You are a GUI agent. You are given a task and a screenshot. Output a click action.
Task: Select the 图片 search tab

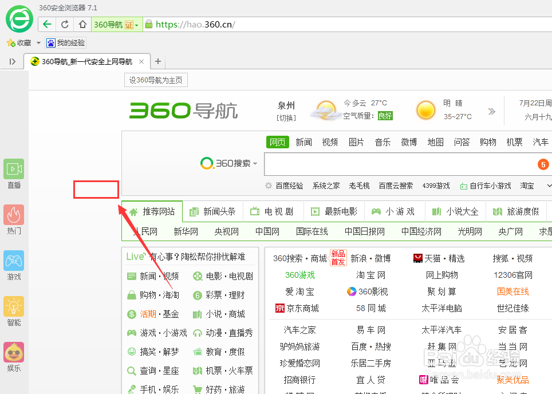(x=356, y=142)
